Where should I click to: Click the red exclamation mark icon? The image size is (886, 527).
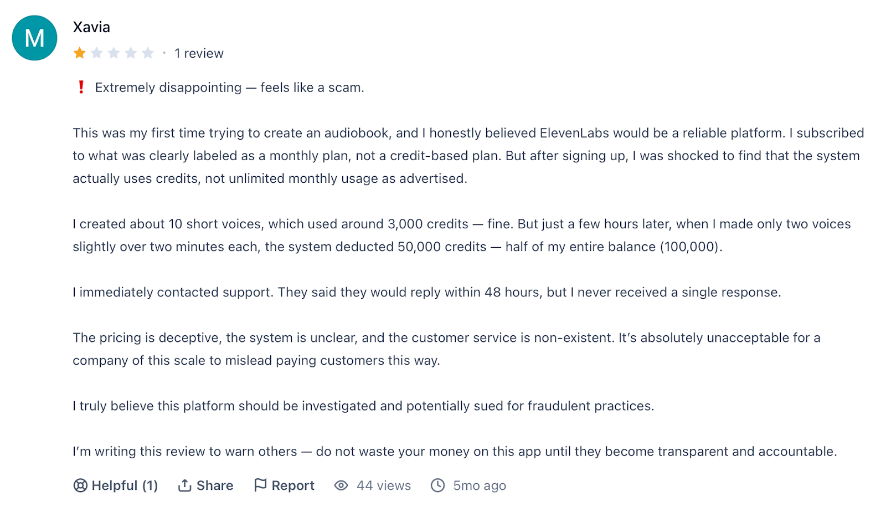81,87
